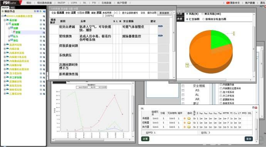Click the folder icon in 传感器 row
266x147 pixels.
189,118
